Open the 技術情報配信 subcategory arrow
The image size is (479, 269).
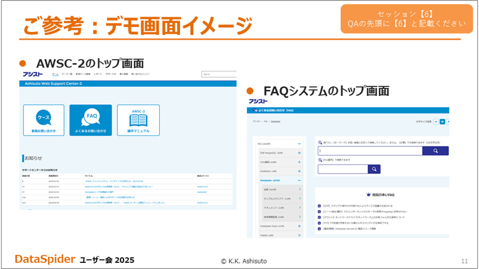(x=300, y=217)
